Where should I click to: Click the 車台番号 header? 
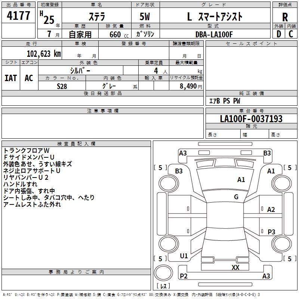pos(251,111)
